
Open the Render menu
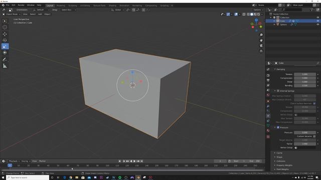(21, 5)
